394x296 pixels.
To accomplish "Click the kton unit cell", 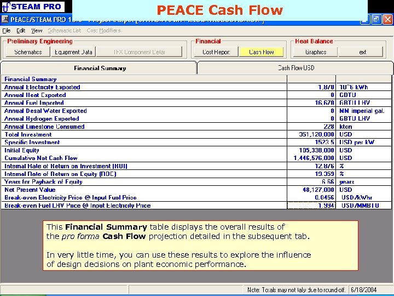I will 363,127.
